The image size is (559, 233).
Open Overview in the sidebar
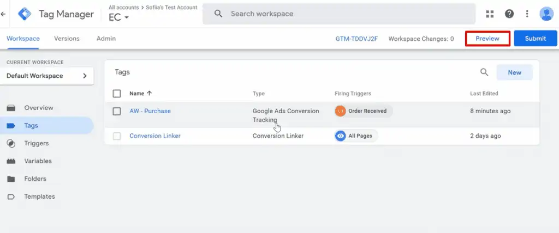coord(39,108)
